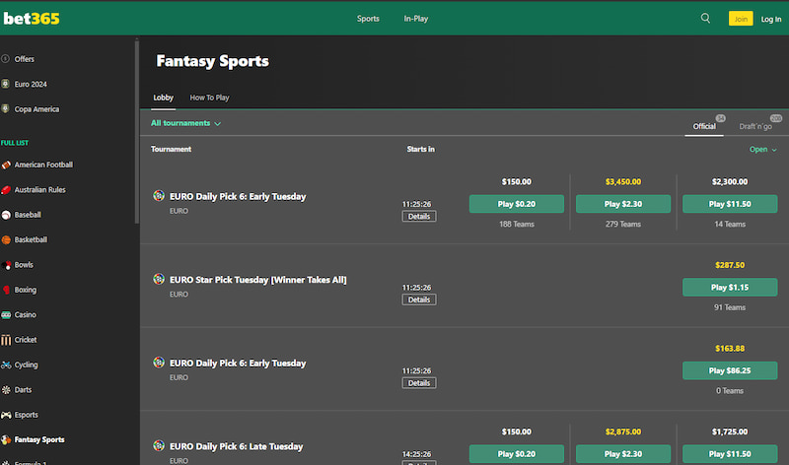Click the Casino icon
Image resolution: width=789 pixels, height=465 pixels.
(x=6, y=314)
